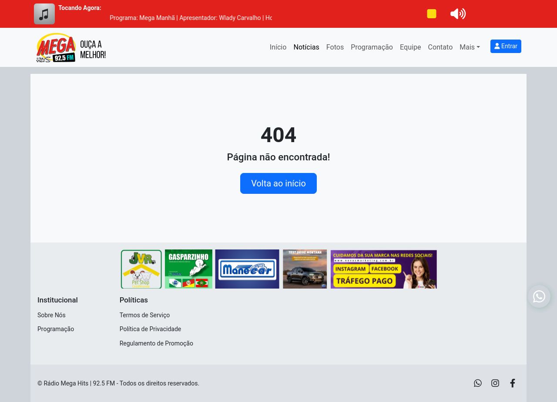The width and height of the screenshot is (557, 402).
Task: Select Fotos in the top navigation
Action: pyautogui.click(x=335, y=47)
